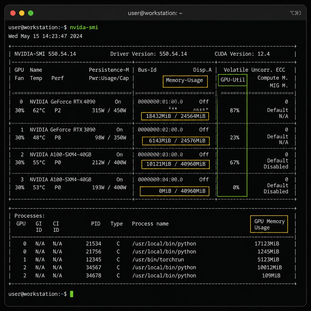Click "CUDA Version: 12.4"
Screen dimensions: 311x311
(242, 54)
